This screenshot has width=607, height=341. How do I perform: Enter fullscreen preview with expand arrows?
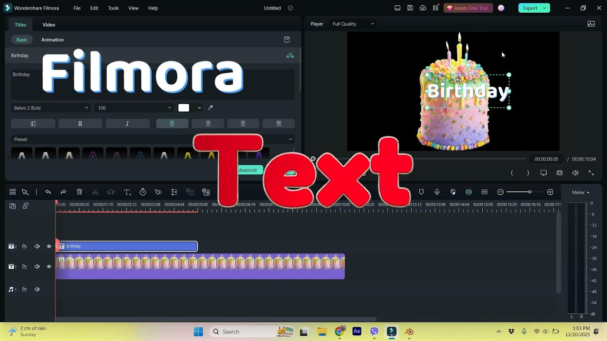click(x=591, y=173)
